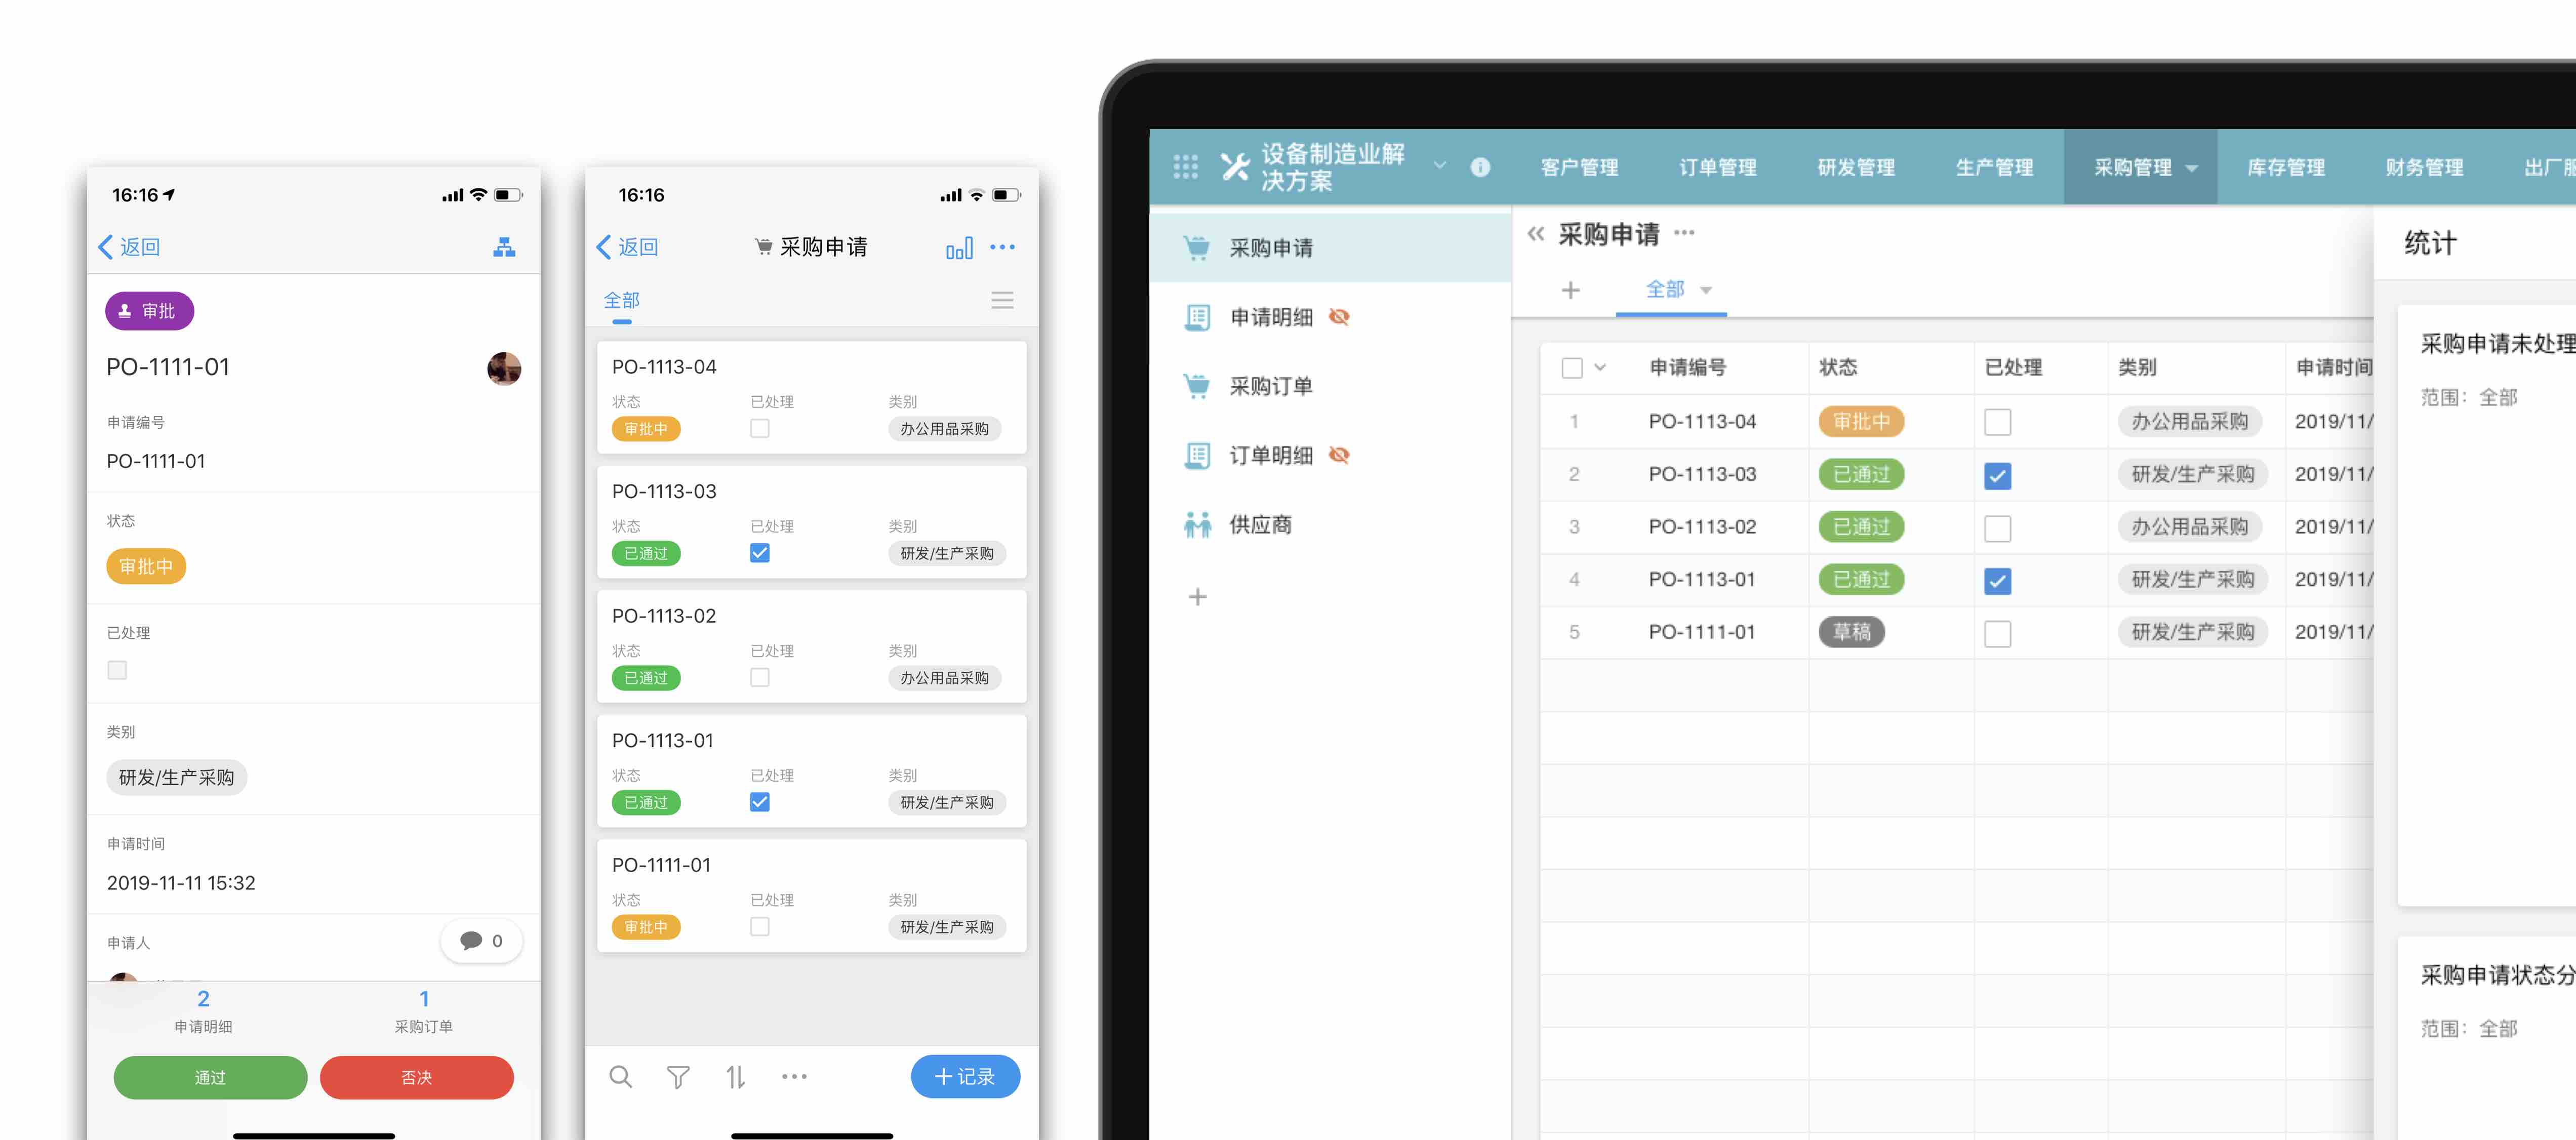Tap the sort arrows in phone toolbar
This screenshot has width=2576, height=1140.
pyautogui.click(x=736, y=1077)
